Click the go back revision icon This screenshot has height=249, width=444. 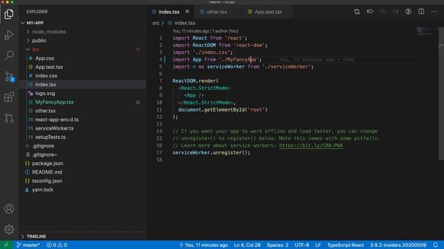click(370, 12)
